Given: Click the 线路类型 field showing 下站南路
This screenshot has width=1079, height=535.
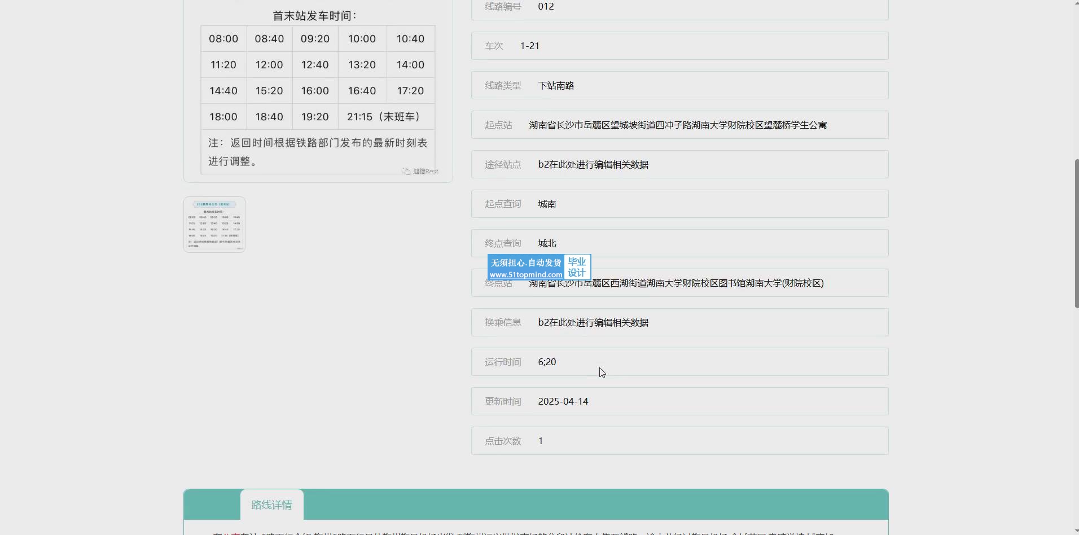Looking at the screenshot, I should (x=679, y=85).
